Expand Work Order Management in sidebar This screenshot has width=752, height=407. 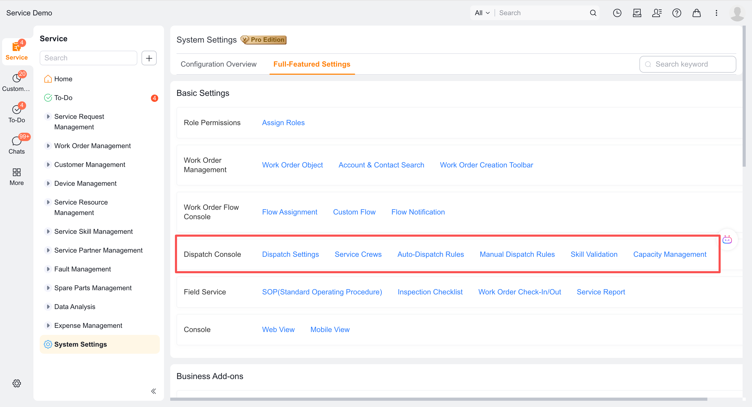49,146
